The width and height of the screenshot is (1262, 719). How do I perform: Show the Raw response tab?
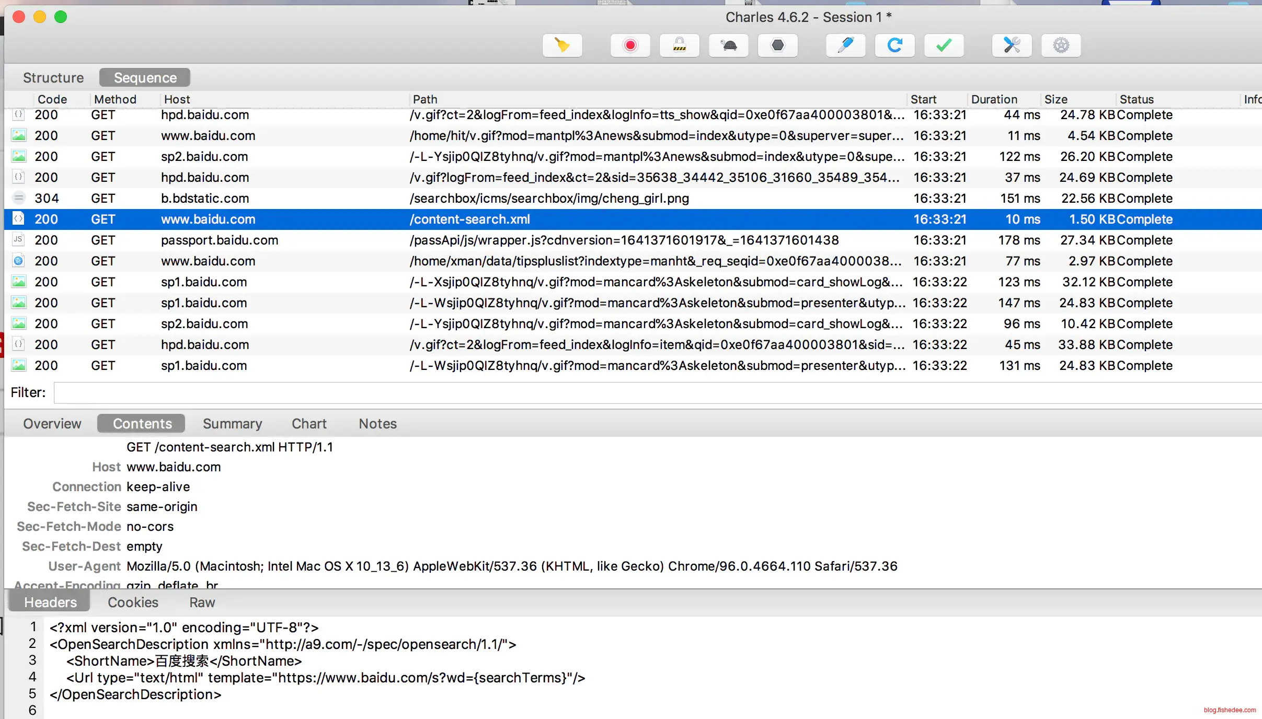202,602
